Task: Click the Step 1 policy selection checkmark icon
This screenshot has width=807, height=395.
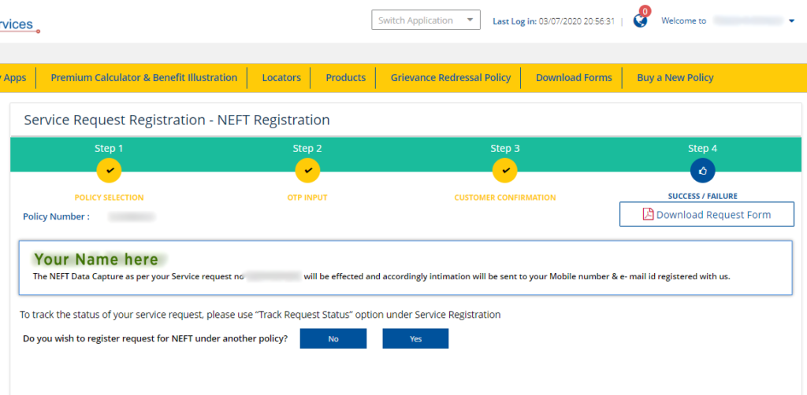Action: [109, 170]
